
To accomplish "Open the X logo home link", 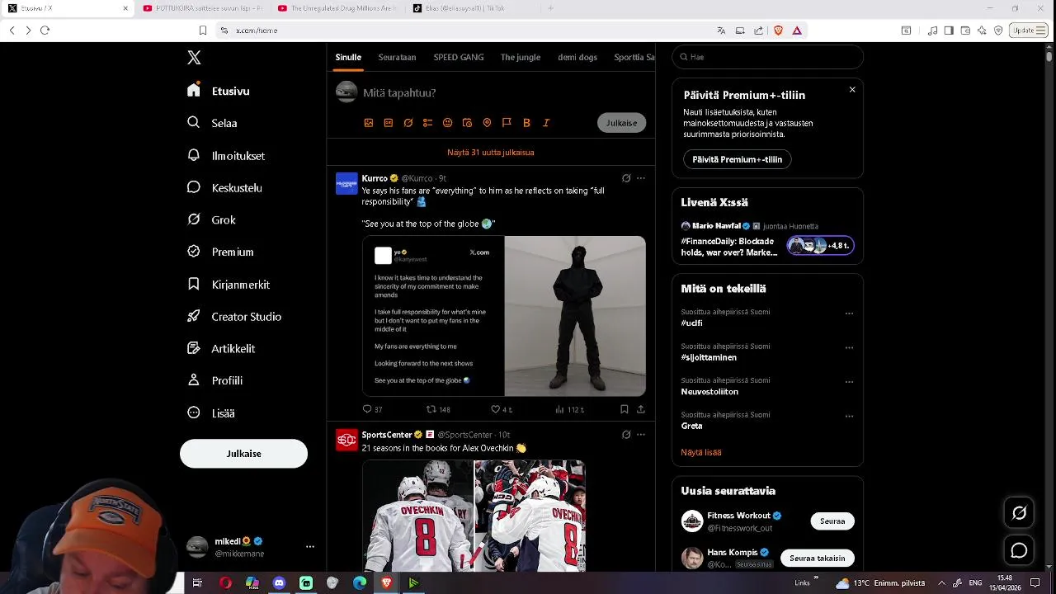I will point(194,58).
